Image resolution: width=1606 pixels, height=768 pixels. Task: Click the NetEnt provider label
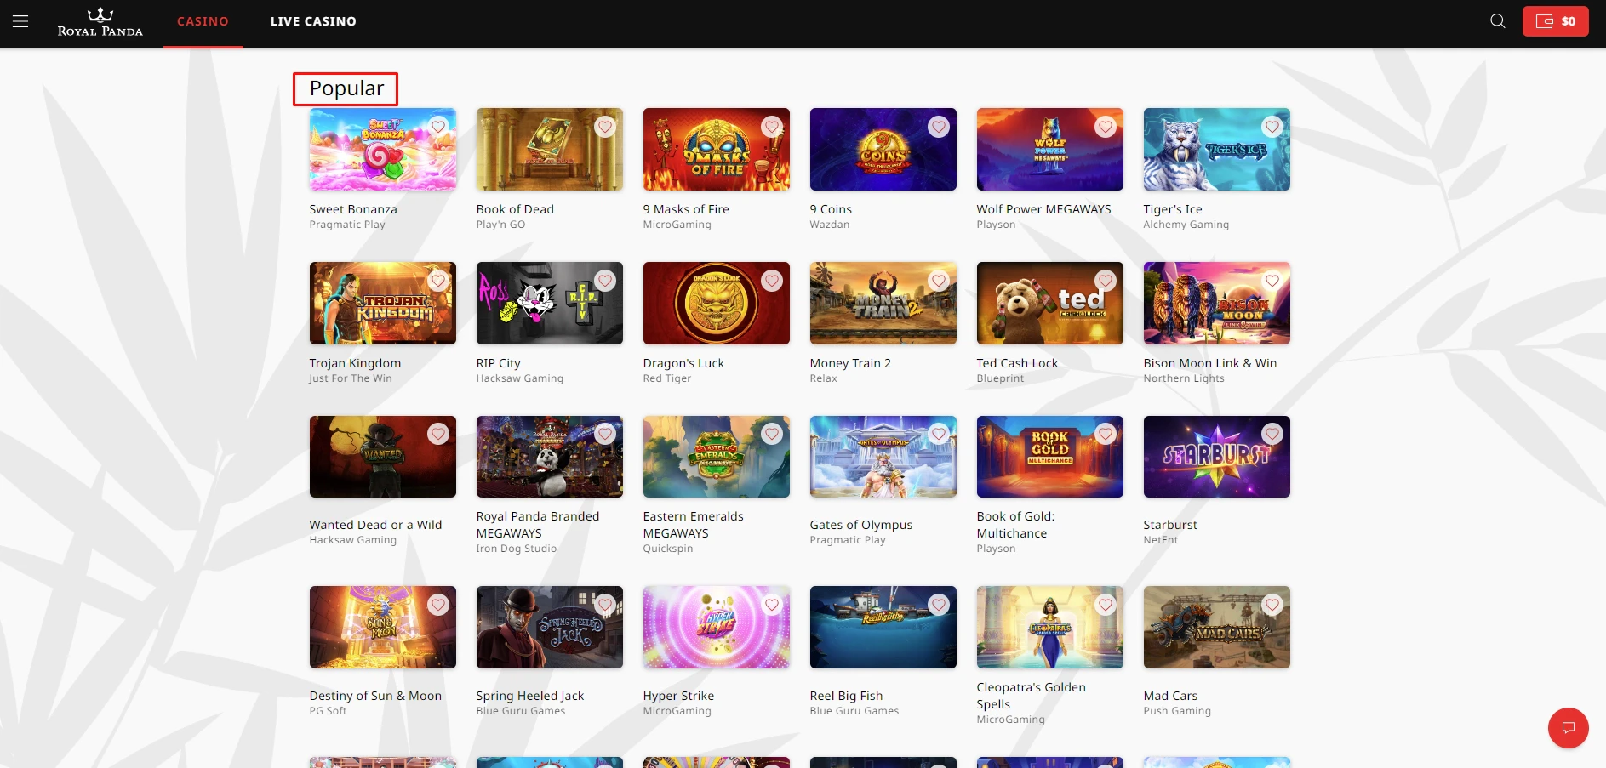coord(1160,540)
